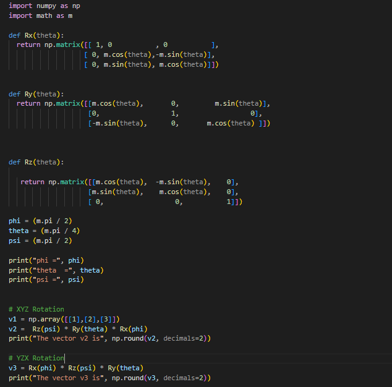Click the Rz row starting "[m.sin(theta),"
This screenshot has height=387, width=392.
coord(163,192)
